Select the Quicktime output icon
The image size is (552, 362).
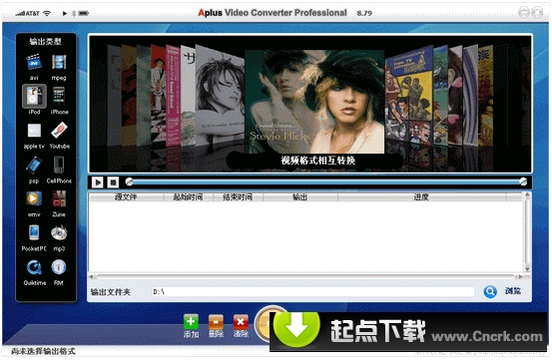click(34, 267)
